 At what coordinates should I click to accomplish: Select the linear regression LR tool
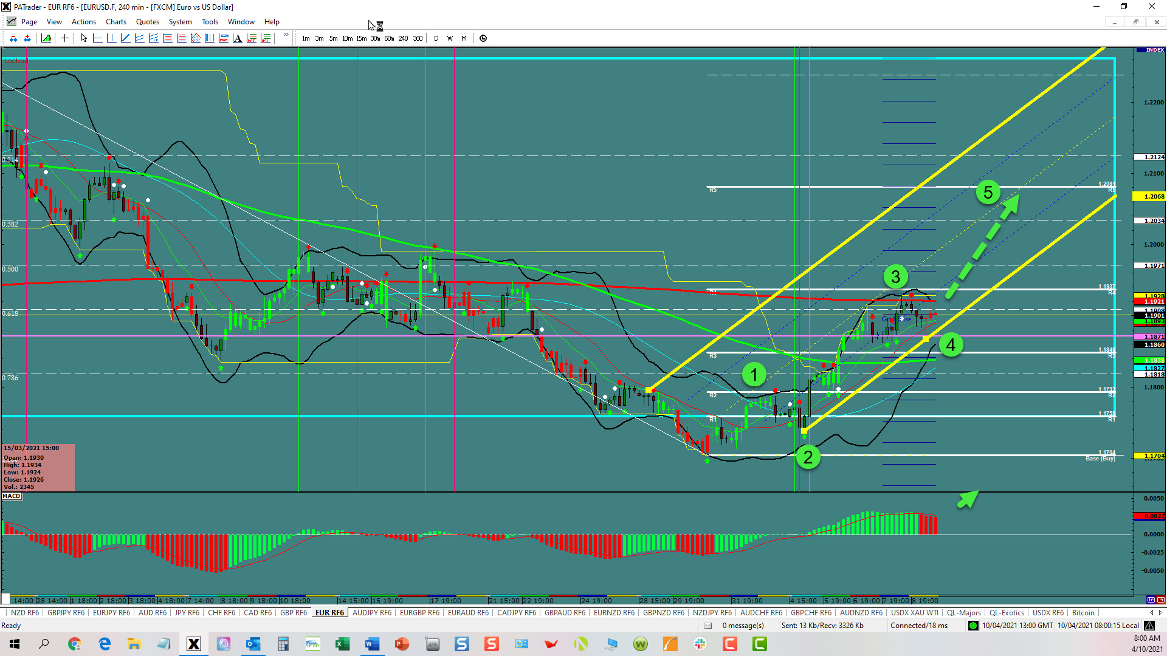coord(153,38)
